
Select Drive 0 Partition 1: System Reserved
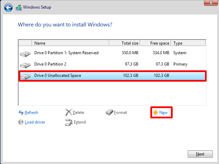click(66, 53)
